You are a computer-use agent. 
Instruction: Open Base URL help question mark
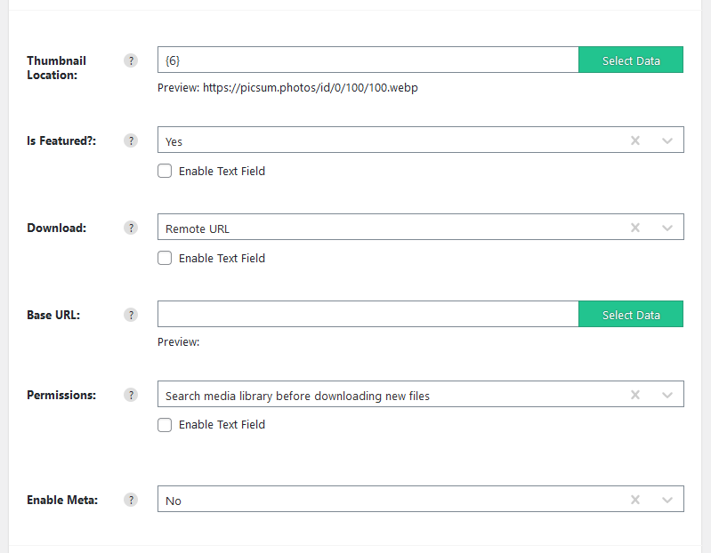[131, 315]
